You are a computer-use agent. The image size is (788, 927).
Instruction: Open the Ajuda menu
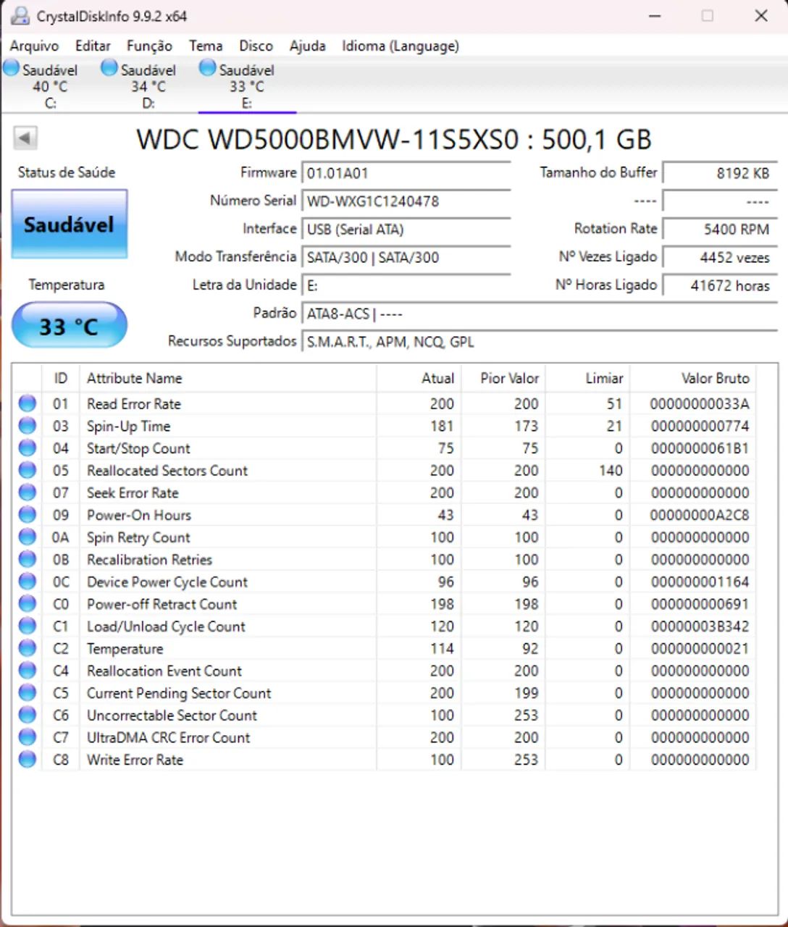point(307,46)
